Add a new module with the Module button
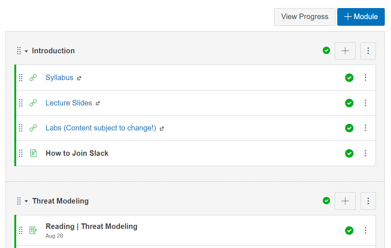 [360, 17]
